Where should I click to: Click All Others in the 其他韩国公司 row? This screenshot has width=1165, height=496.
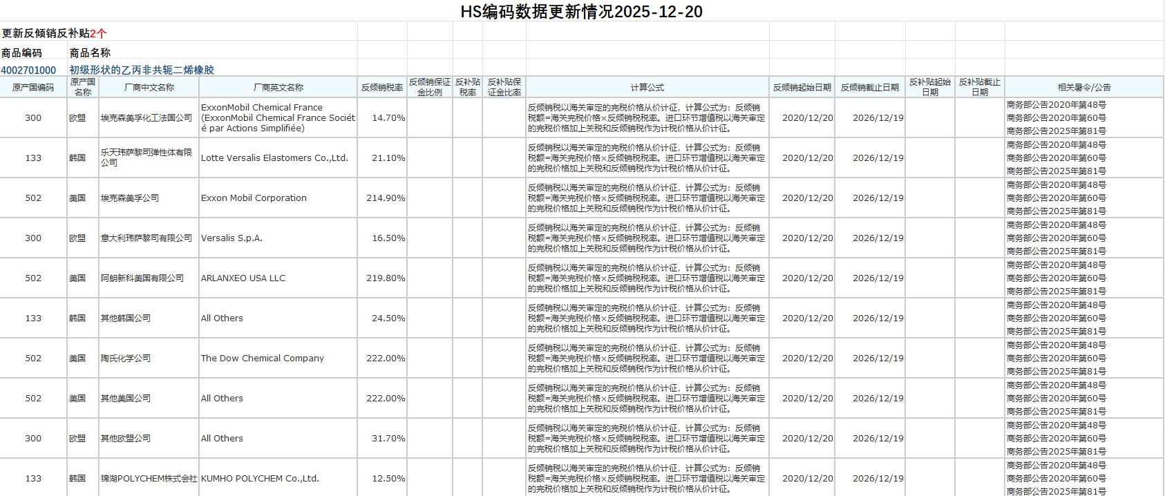278,318
